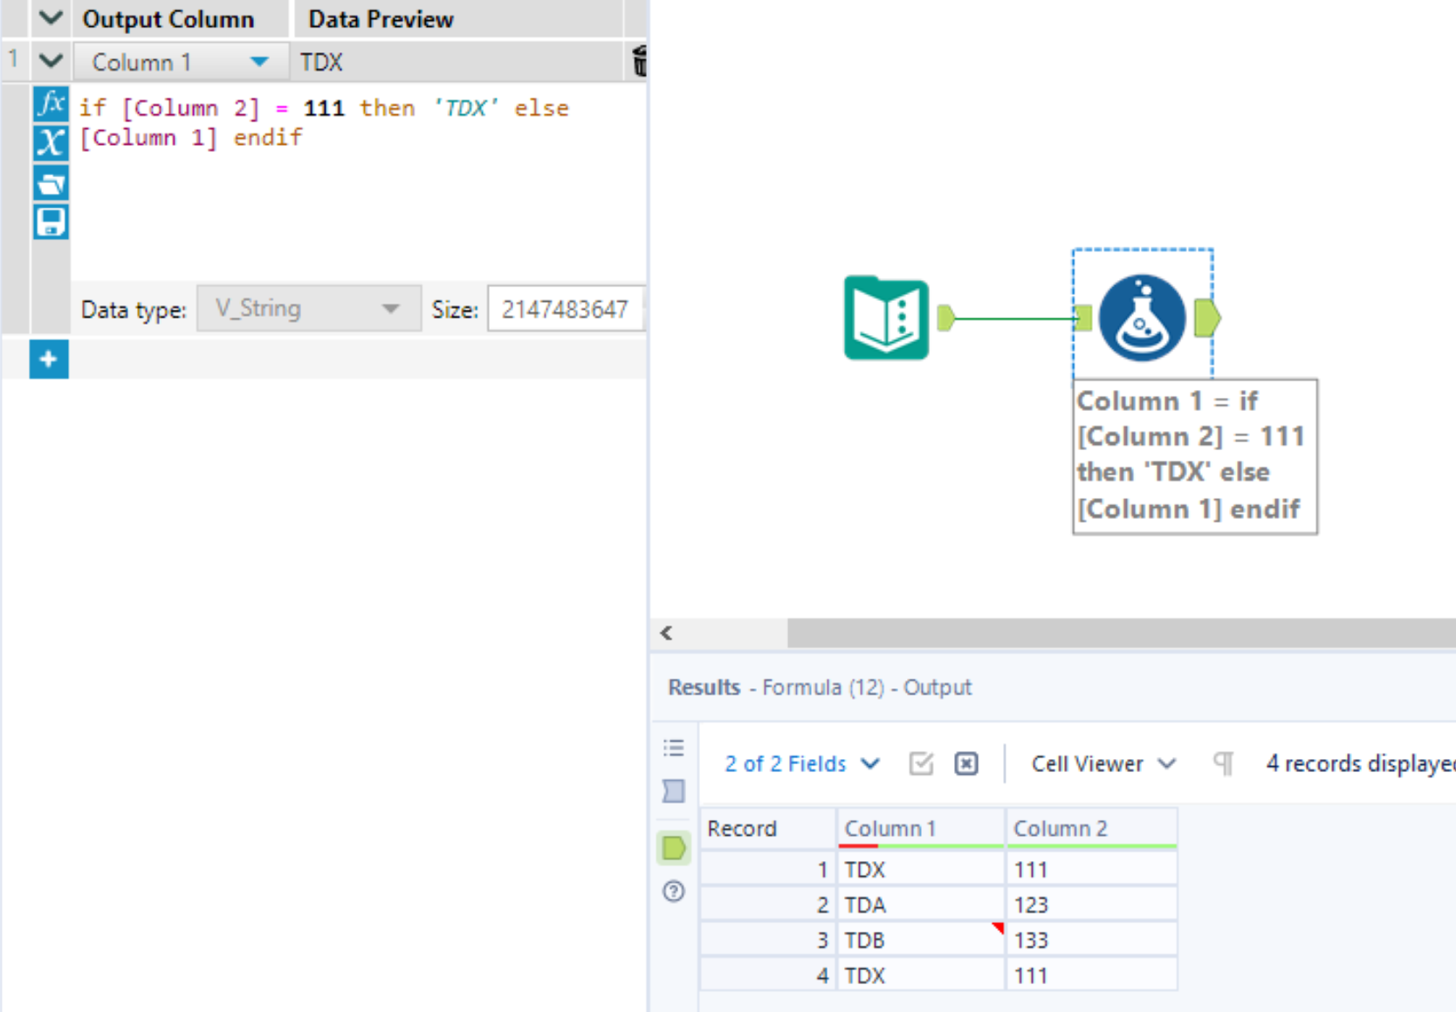The image size is (1456, 1012).
Task: Select the TDB cell in record 3
Action: tap(921, 940)
